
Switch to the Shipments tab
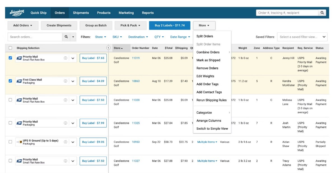[81, 13]
